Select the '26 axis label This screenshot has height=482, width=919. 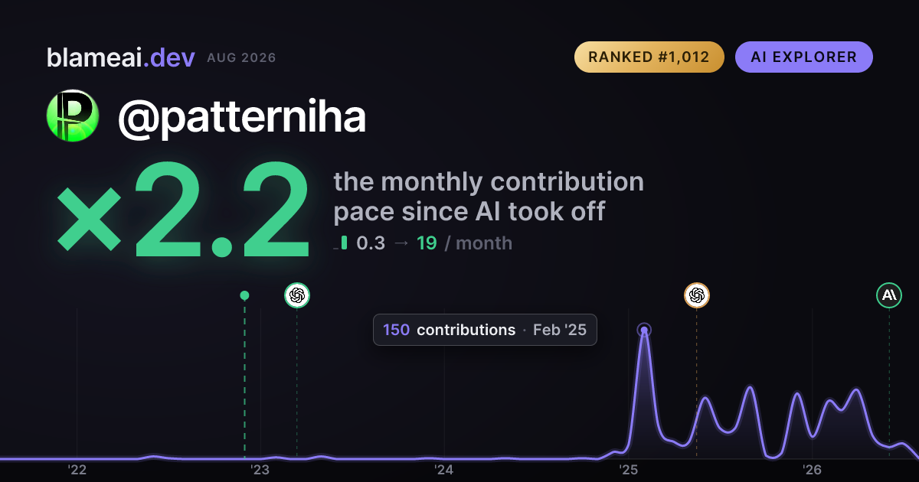[812, 469]
